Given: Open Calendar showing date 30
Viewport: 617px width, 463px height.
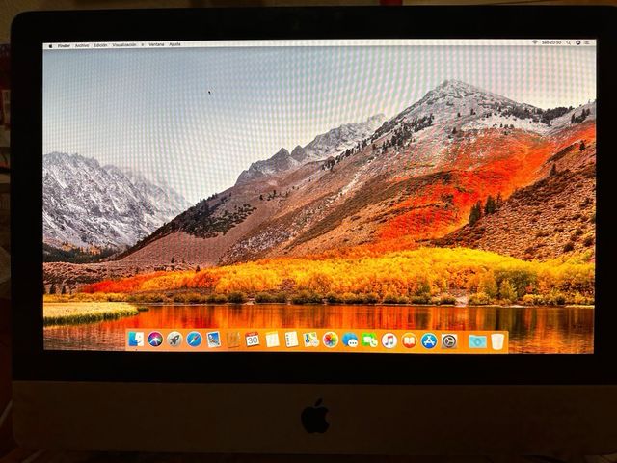Looking at the screenshot, I should point(253,340).
